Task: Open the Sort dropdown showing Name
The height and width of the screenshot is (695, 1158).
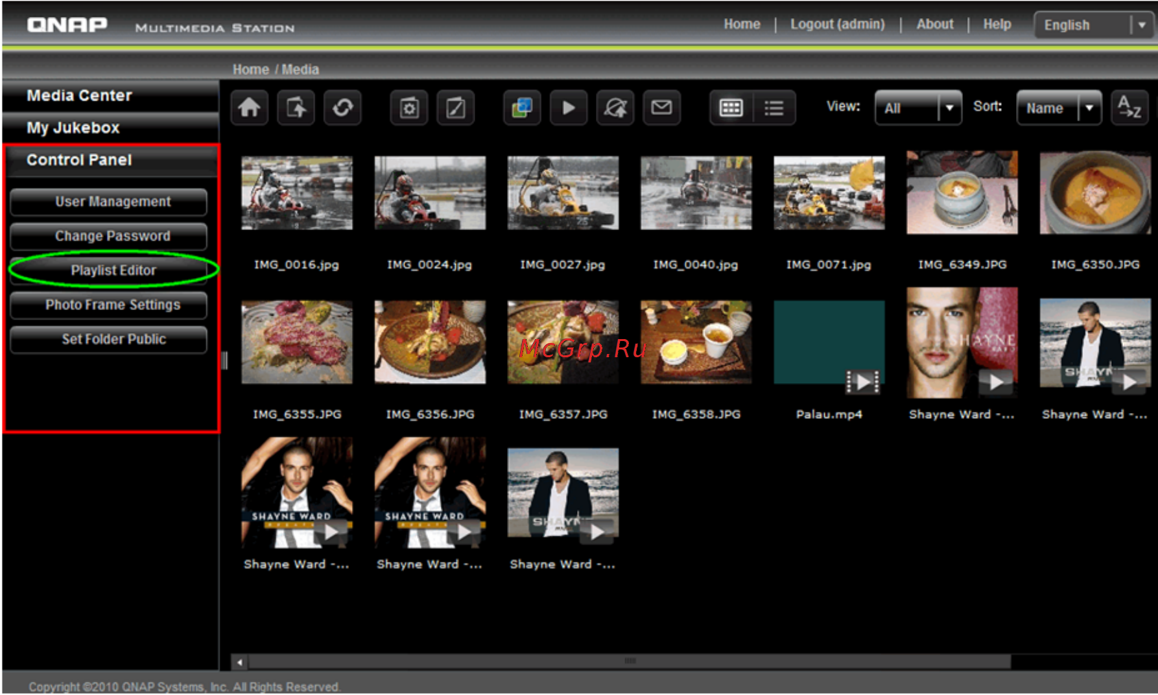Action: 1059,108
